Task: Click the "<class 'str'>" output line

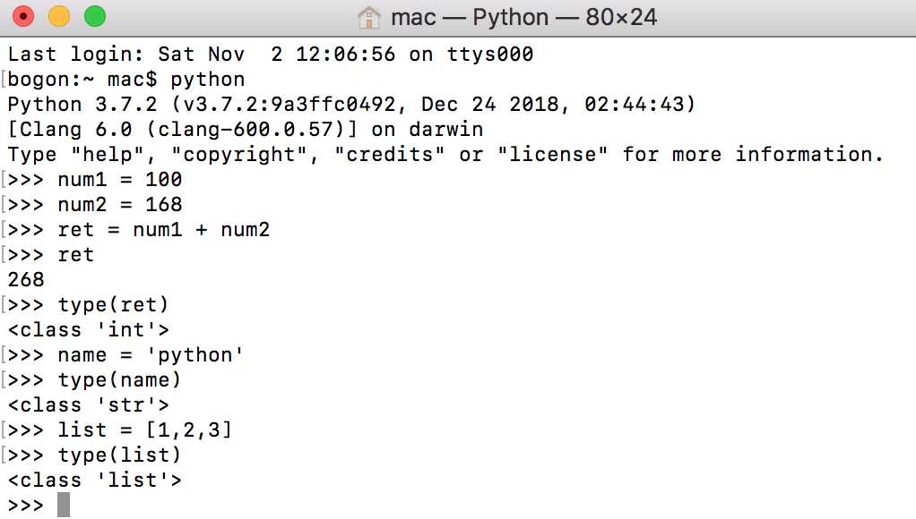Action: [88, 404]
